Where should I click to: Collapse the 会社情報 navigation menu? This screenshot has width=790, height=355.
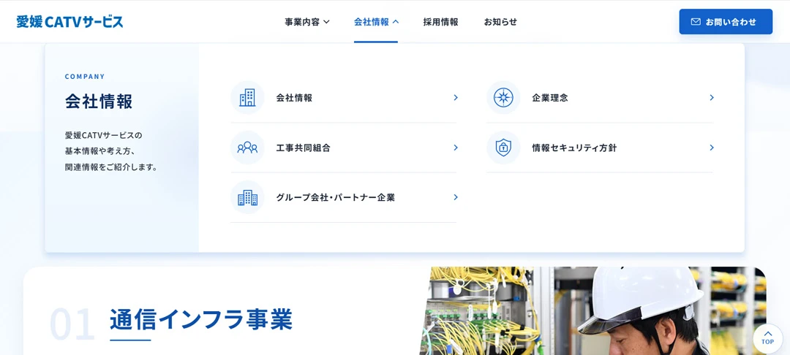click(x=376, y=22)
